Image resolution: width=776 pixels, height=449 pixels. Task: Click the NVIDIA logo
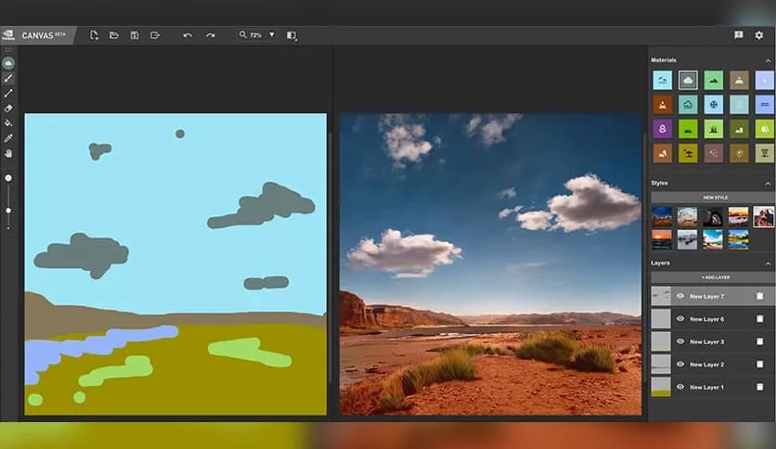8,35
